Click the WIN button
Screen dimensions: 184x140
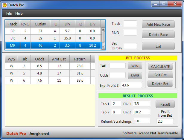point(135,66)
